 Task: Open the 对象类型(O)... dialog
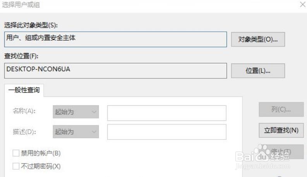[x=258, y=40]
